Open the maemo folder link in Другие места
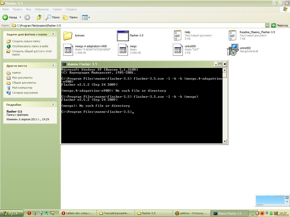The height and width of the screenshot is (217, 290). [16, 73]
